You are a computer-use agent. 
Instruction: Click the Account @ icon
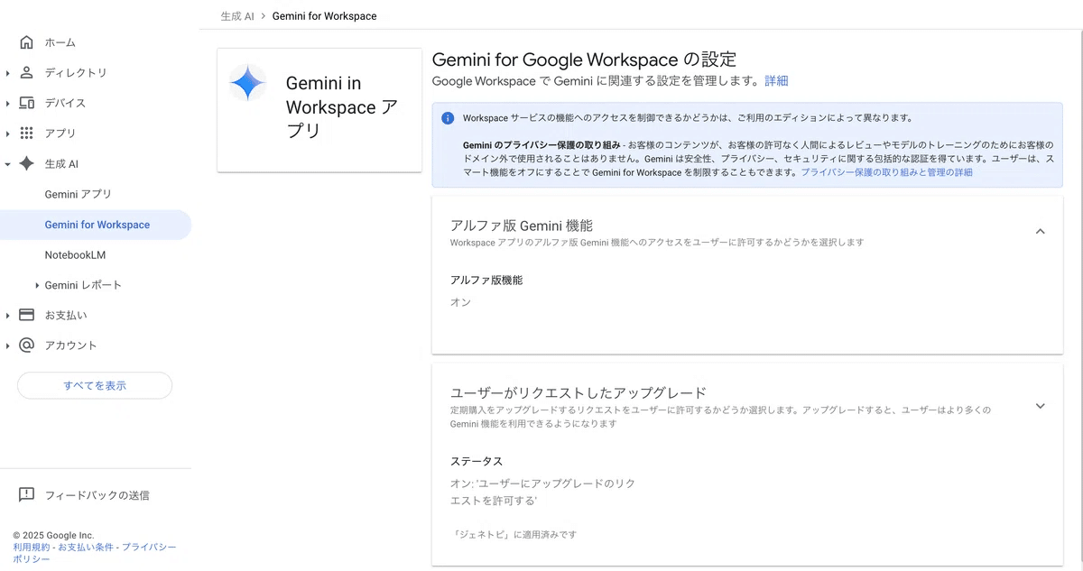pyautogui.click(x=26, y=345)
